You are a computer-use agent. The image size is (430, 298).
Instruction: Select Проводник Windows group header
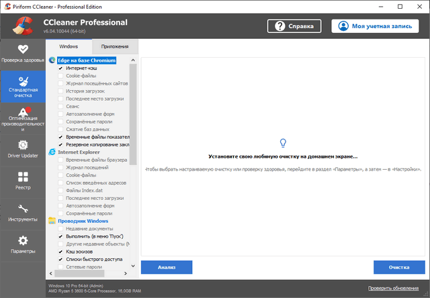(x=83, y=221)
